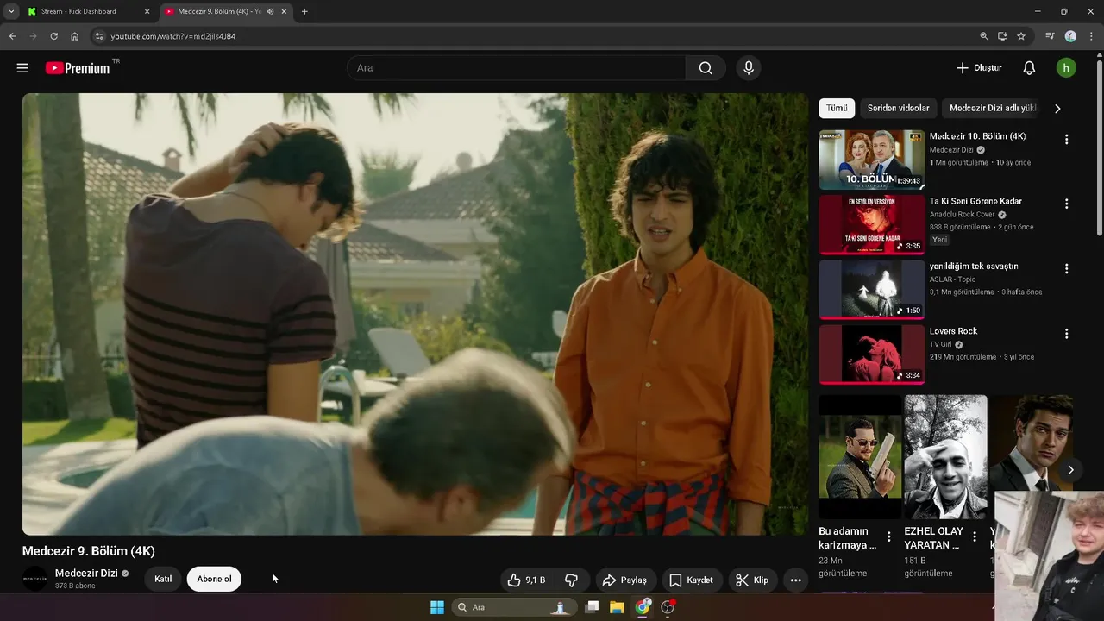Click the Oluştur create button
This screenshot has height=621, width=1104.
[x=979, y=68]
